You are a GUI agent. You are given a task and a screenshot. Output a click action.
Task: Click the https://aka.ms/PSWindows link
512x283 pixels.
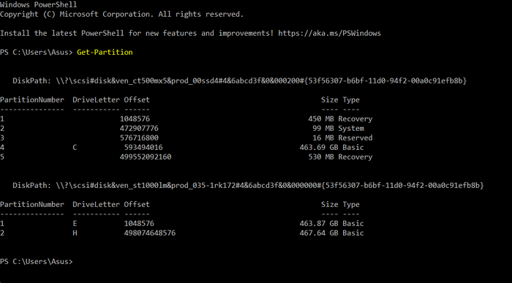pyautogui.click(x=329, y=34)
